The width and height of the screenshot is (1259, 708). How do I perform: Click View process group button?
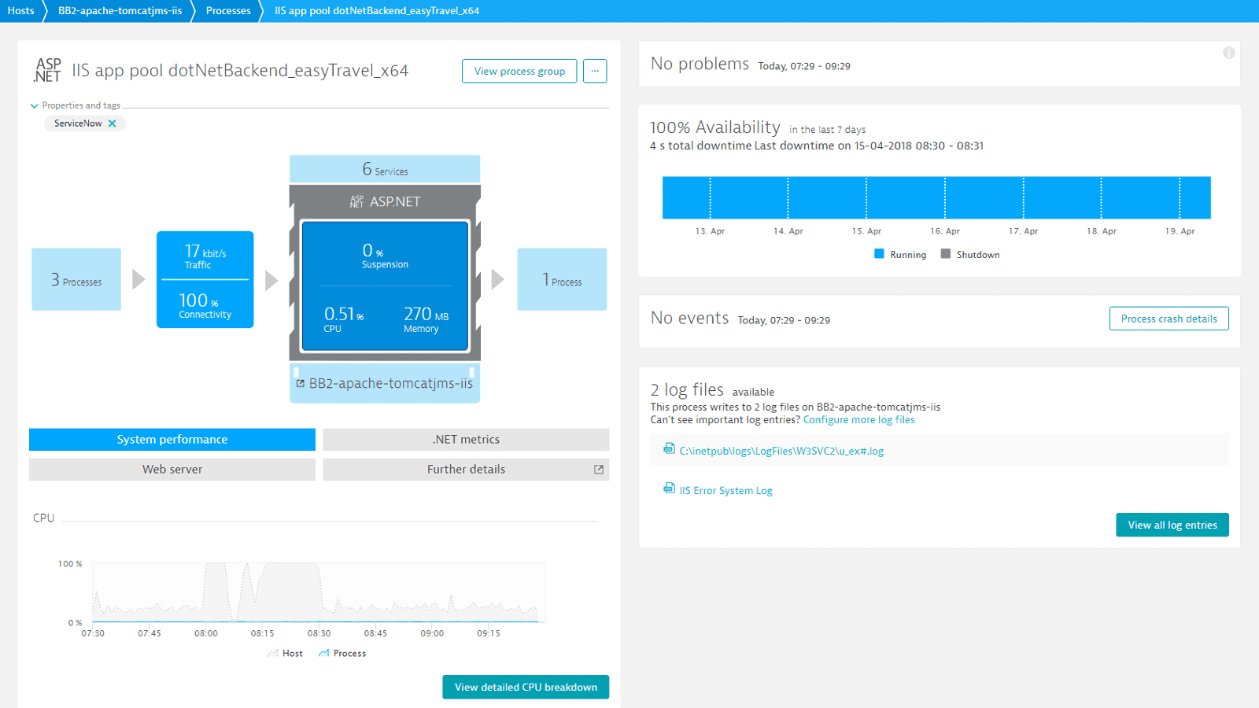[519, 71]
